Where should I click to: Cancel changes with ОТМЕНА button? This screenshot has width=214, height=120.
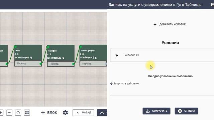(186, 111)
